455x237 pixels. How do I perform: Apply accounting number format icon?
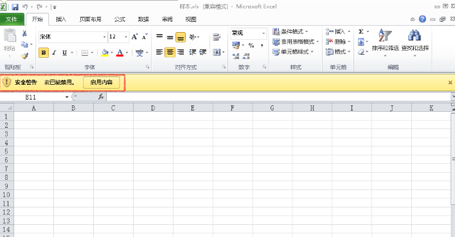236,45
